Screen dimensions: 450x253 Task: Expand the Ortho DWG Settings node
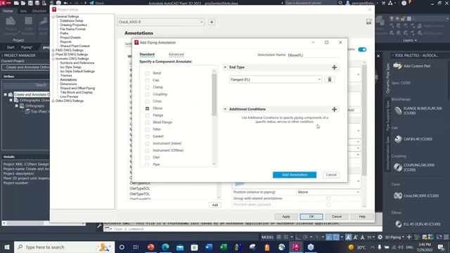[53, 101]
